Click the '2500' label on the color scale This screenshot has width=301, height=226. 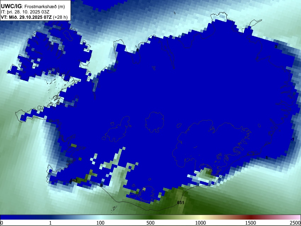point(295,223)
